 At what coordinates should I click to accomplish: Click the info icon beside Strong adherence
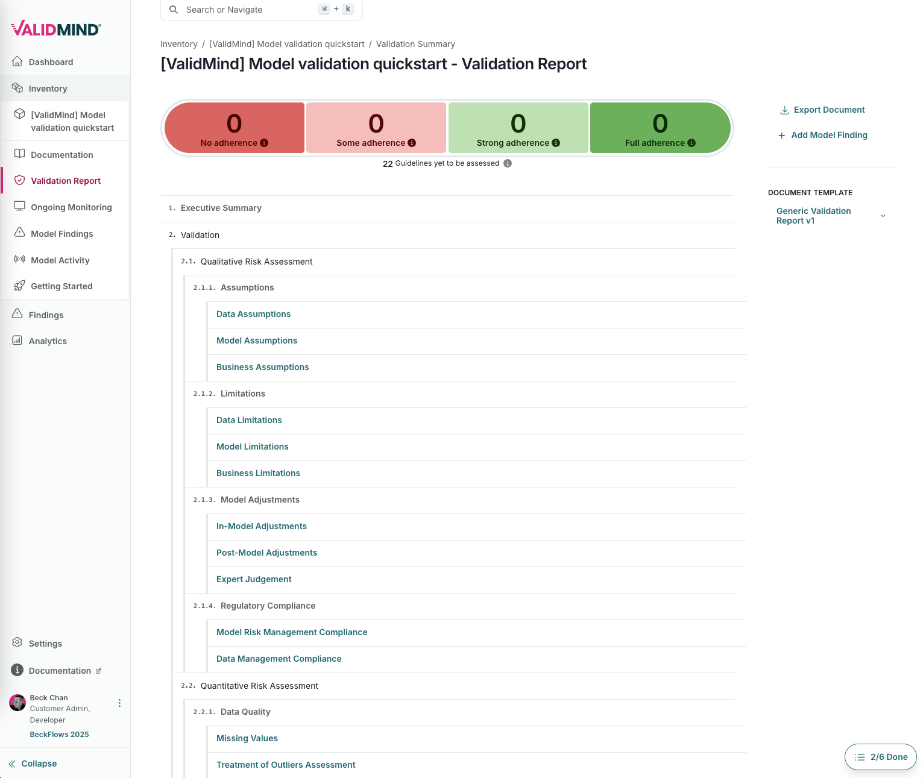(x=556, y=143)
